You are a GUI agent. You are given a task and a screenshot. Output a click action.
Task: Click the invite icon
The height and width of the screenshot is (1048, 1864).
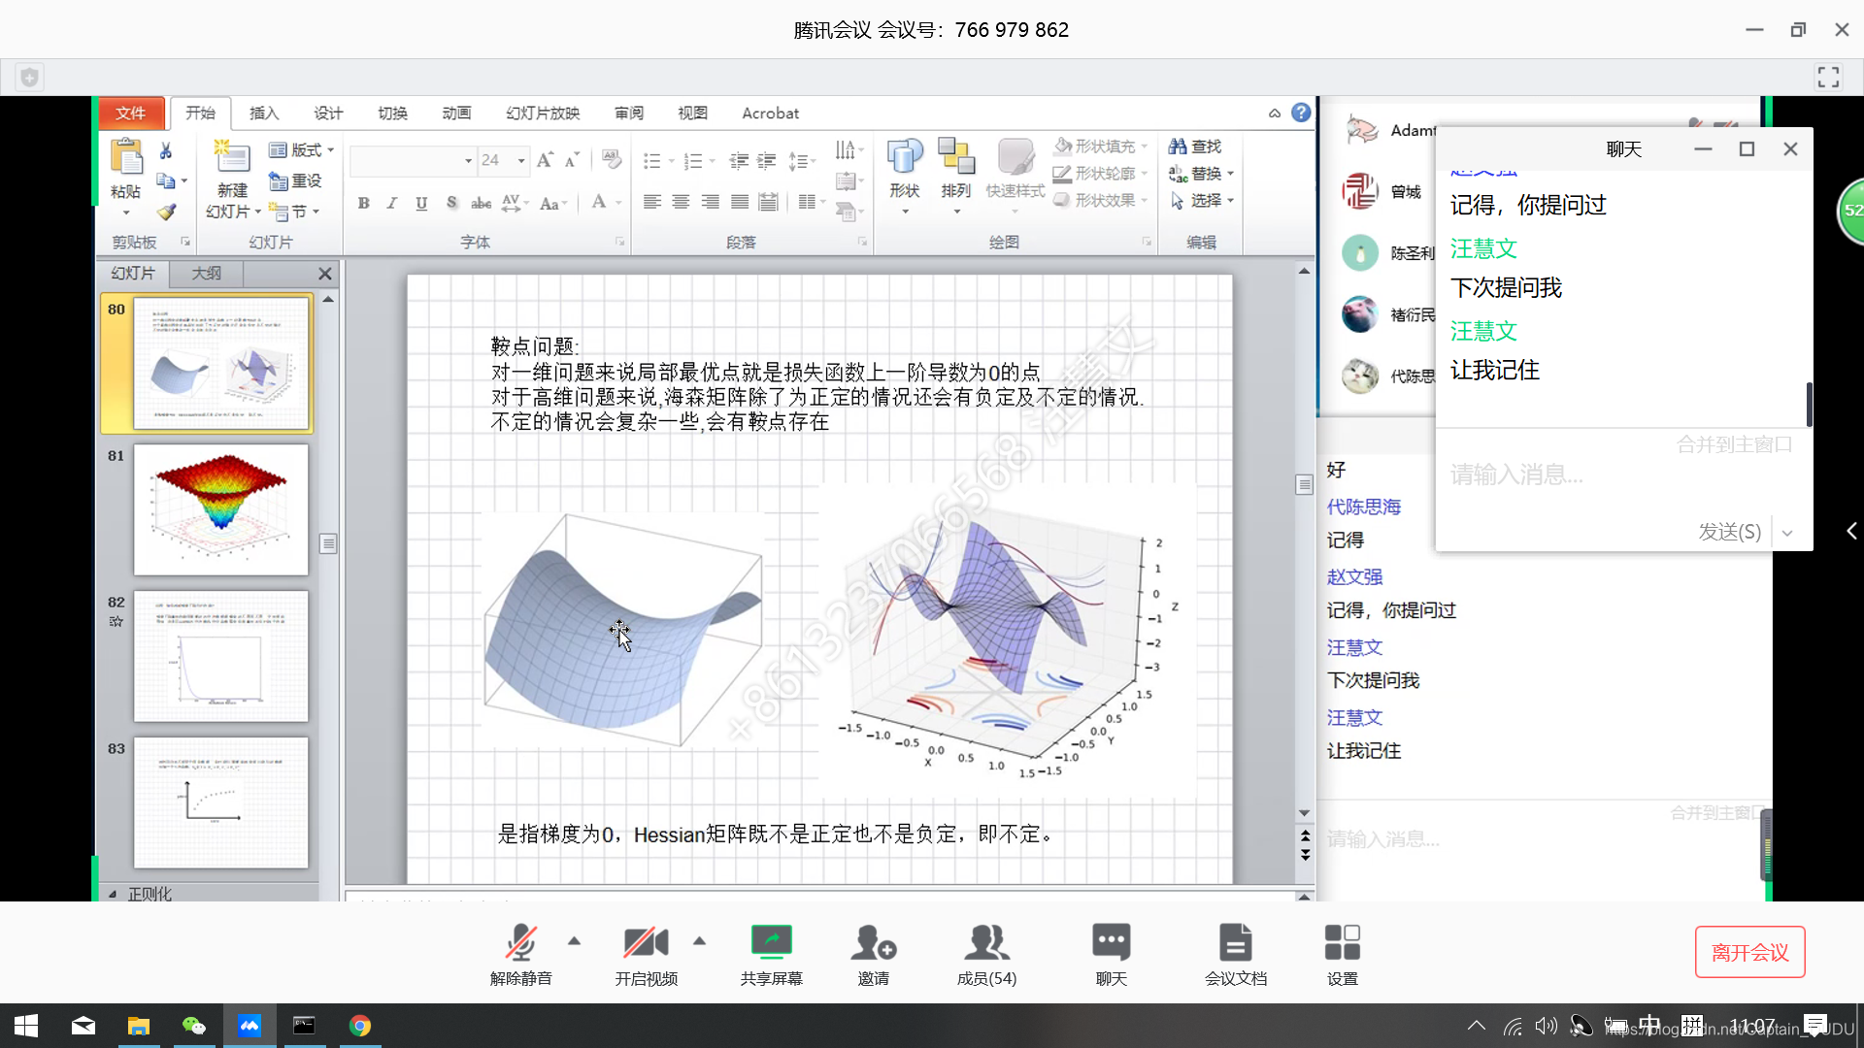(x=873, y=941)
